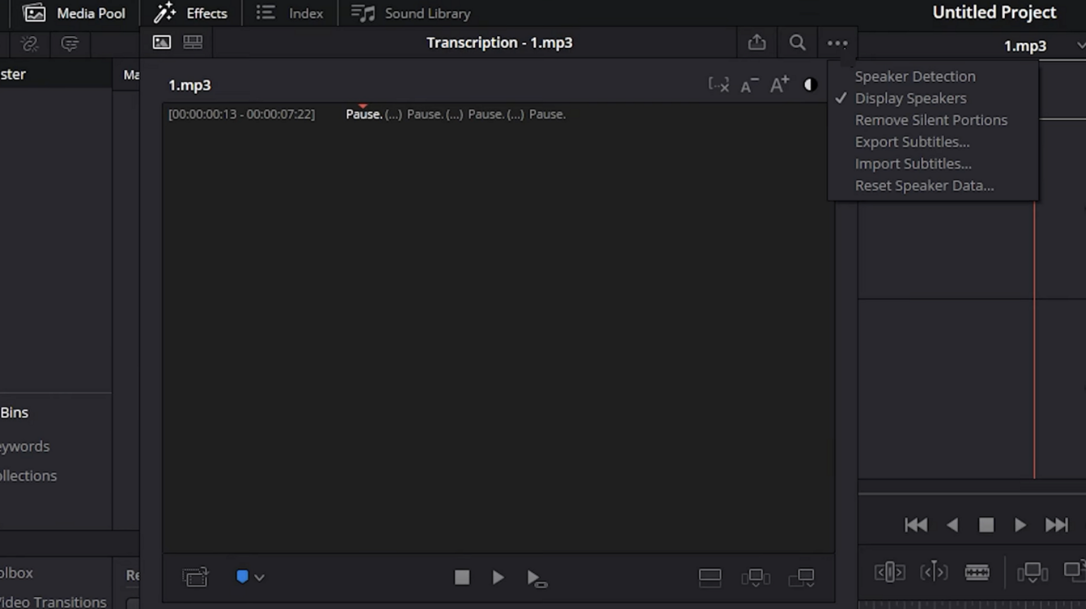Click the create subclip icon

pyautogui.click(x=195, y=577)
